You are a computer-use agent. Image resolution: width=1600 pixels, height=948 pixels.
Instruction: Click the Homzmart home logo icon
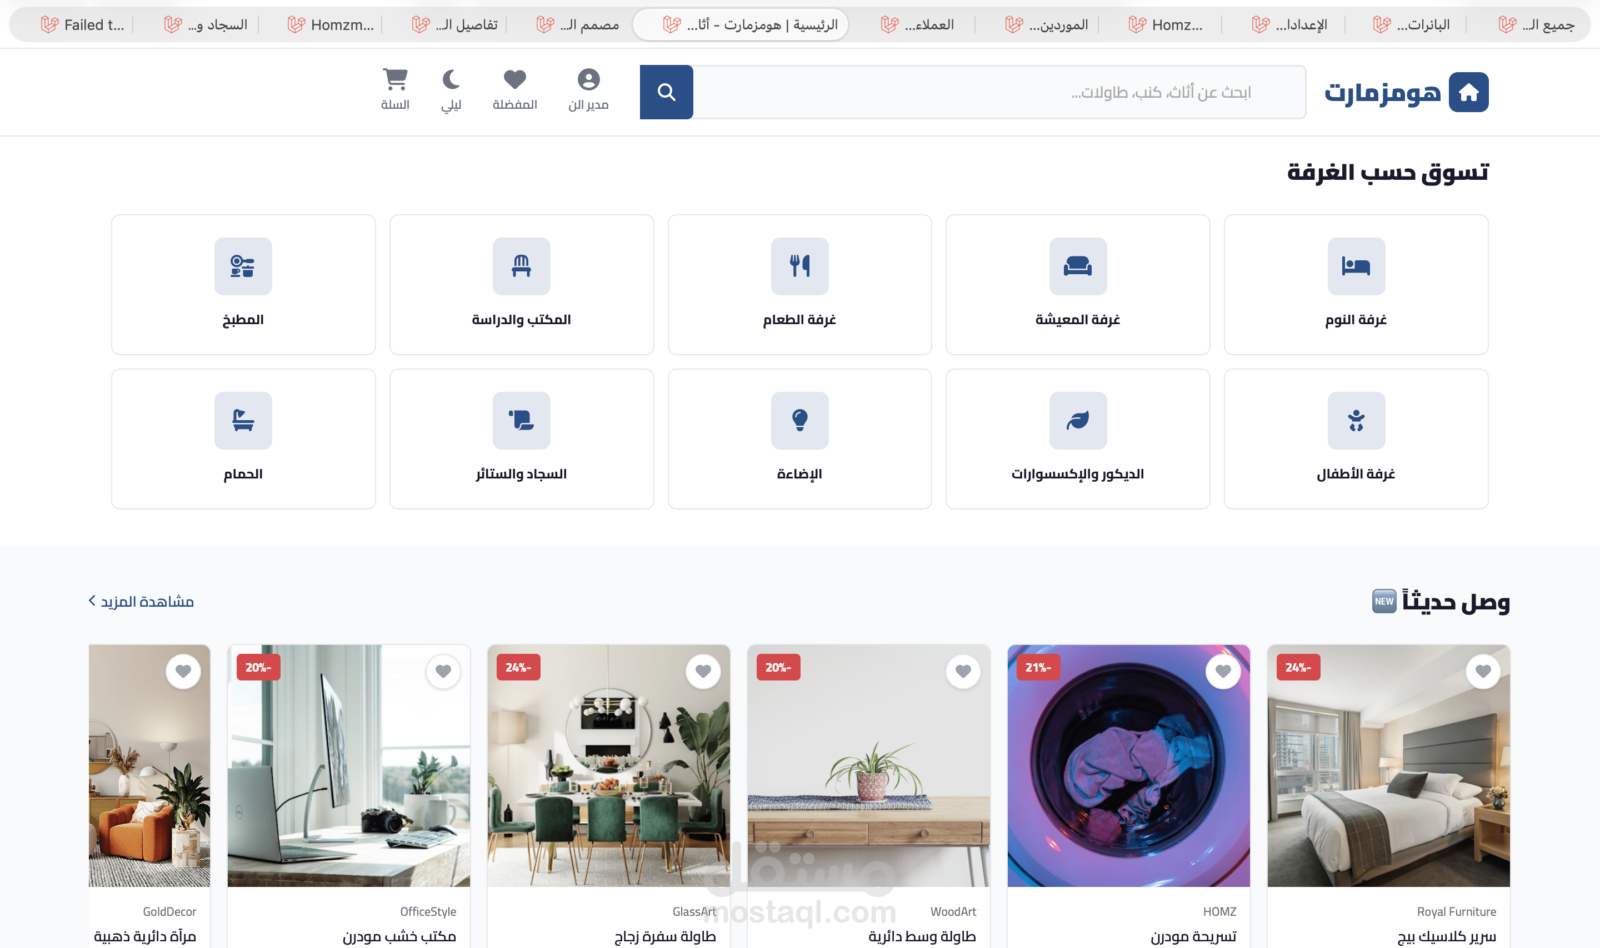tap(1468, 92)
